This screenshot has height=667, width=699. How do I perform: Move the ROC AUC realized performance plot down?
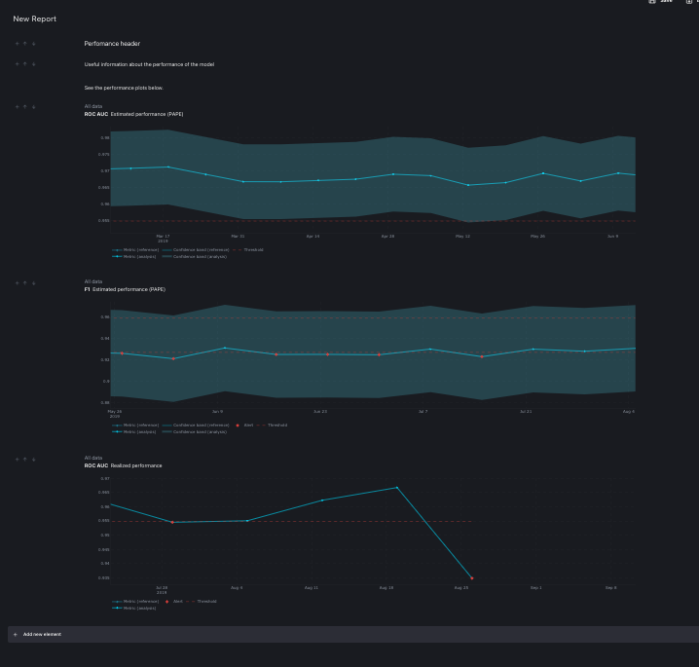pos(33,460)
